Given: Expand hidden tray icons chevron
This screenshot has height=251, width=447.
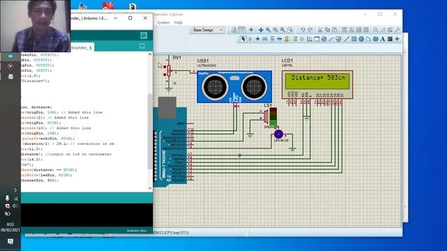Looking at the screenshot, I should [15, 190].
